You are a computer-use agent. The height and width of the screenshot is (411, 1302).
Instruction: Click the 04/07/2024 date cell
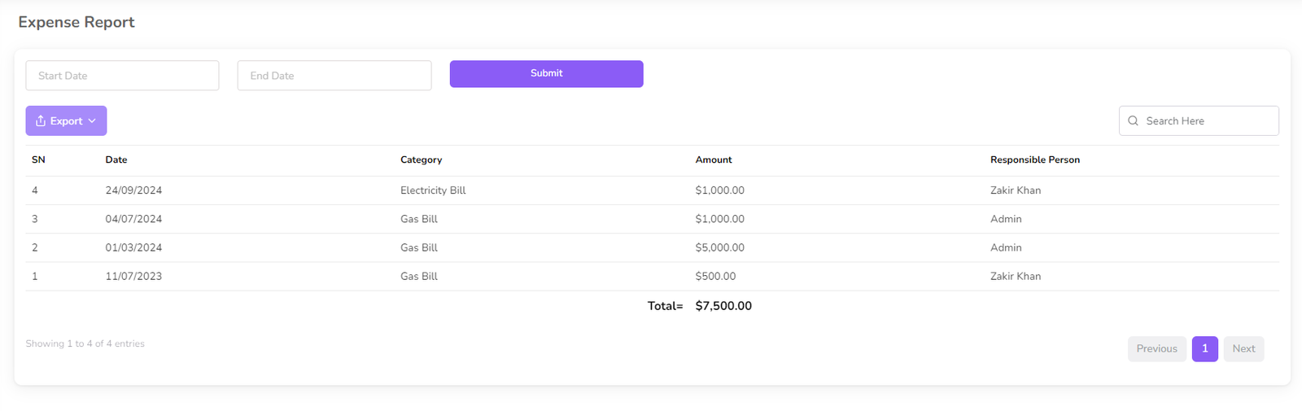pyautogui.click(x=133, y=219)
